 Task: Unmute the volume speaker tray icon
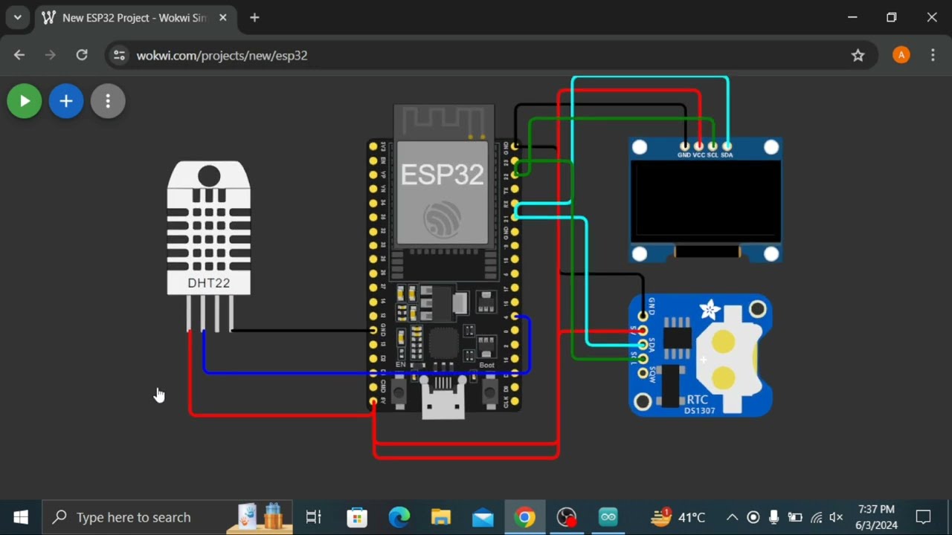pyautogui.click(x=836, y=517)
